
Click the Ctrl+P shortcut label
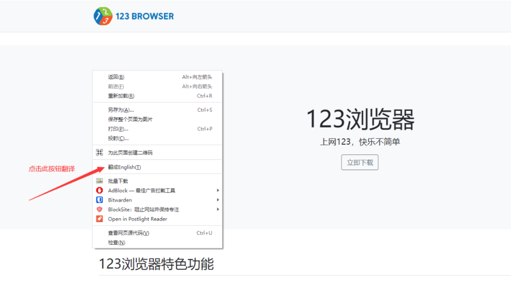point(205,129)
